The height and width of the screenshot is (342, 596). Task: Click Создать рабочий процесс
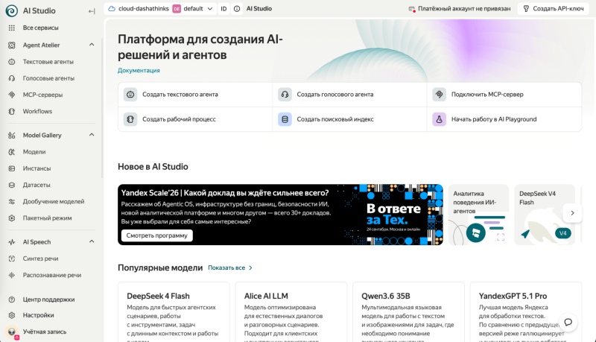point(195,119)
